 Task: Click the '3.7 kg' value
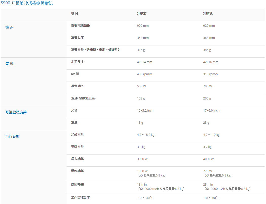pyautogui.click(x=207, y=147)
